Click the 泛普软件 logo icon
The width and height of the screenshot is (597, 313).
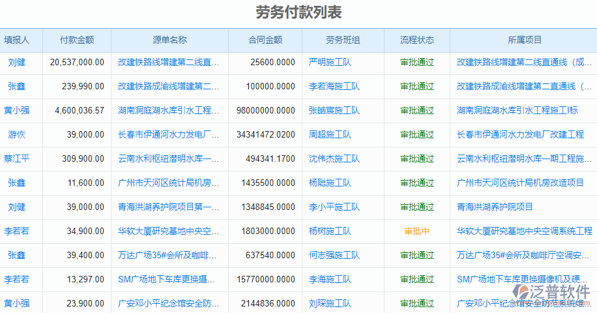click(x=523, y=291)
